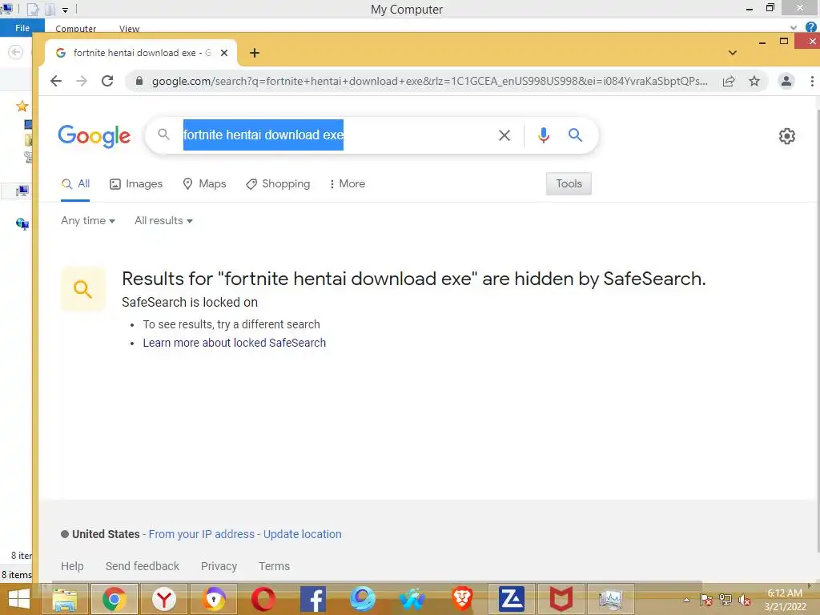Click the Google logo

(x=94, y=136)
